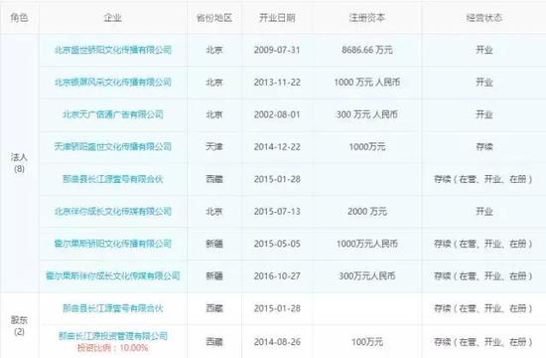Viewport: 546px width, 358px height.
Task: Select date 2015-05-05
Action: tap(277, 244)
